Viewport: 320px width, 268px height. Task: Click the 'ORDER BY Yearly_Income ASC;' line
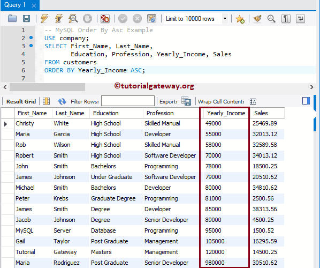pos(95,70)
